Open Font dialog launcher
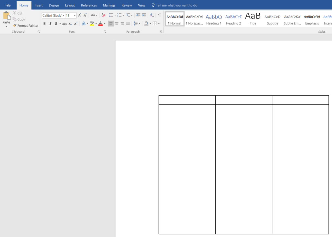The image size is (332, 237). 105,32
